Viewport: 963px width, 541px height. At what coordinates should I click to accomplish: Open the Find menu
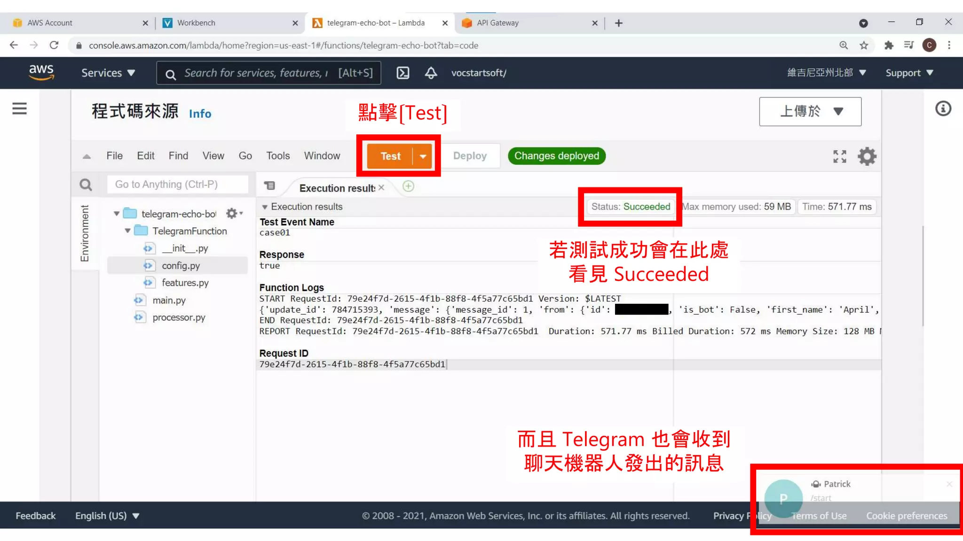178,156
